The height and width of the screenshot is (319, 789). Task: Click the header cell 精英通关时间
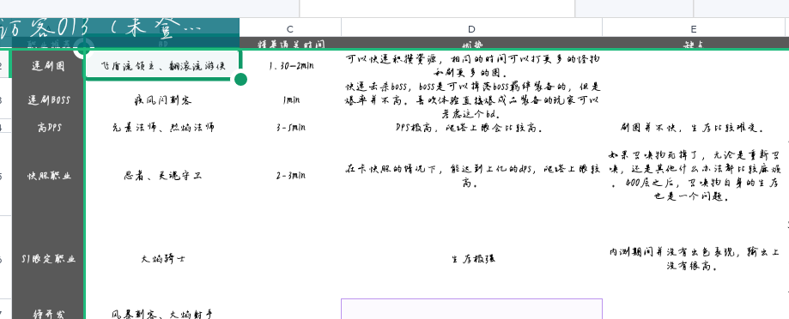point(290,44)
